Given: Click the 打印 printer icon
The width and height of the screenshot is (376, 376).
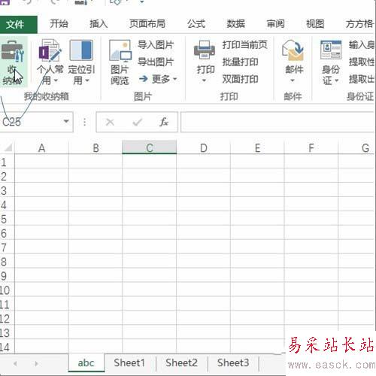Looking at the screenshot, I should coord(205,50).
